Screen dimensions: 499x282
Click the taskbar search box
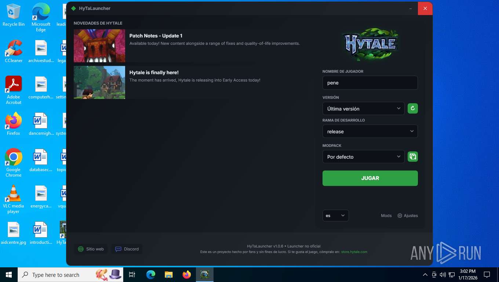(x=70, y=275)
